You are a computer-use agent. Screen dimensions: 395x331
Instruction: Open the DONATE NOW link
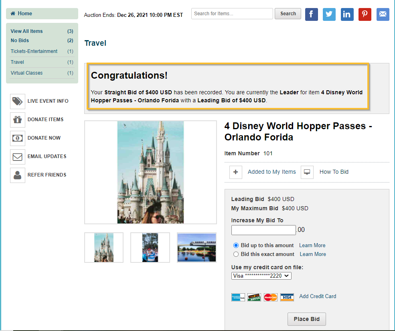point(44,138)
